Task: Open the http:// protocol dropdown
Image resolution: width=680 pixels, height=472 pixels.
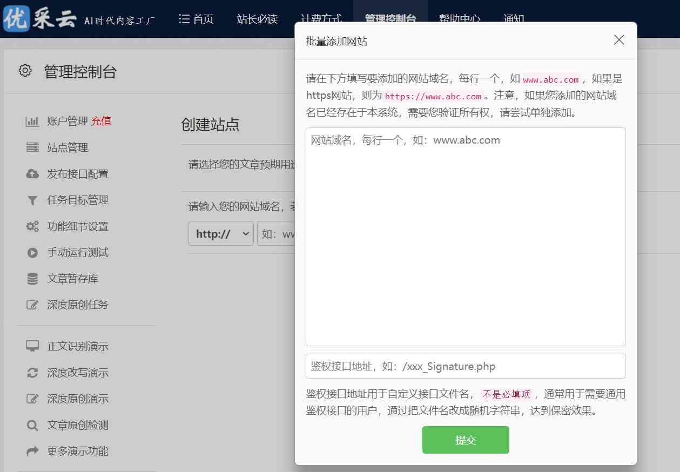Action: (221, 234)
